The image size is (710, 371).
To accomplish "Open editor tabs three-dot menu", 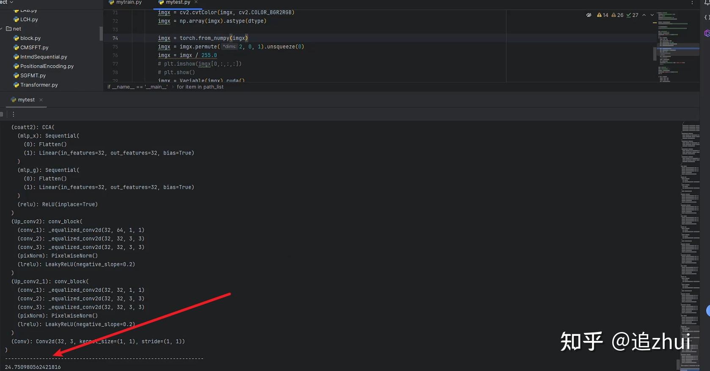I will [692, 3].
